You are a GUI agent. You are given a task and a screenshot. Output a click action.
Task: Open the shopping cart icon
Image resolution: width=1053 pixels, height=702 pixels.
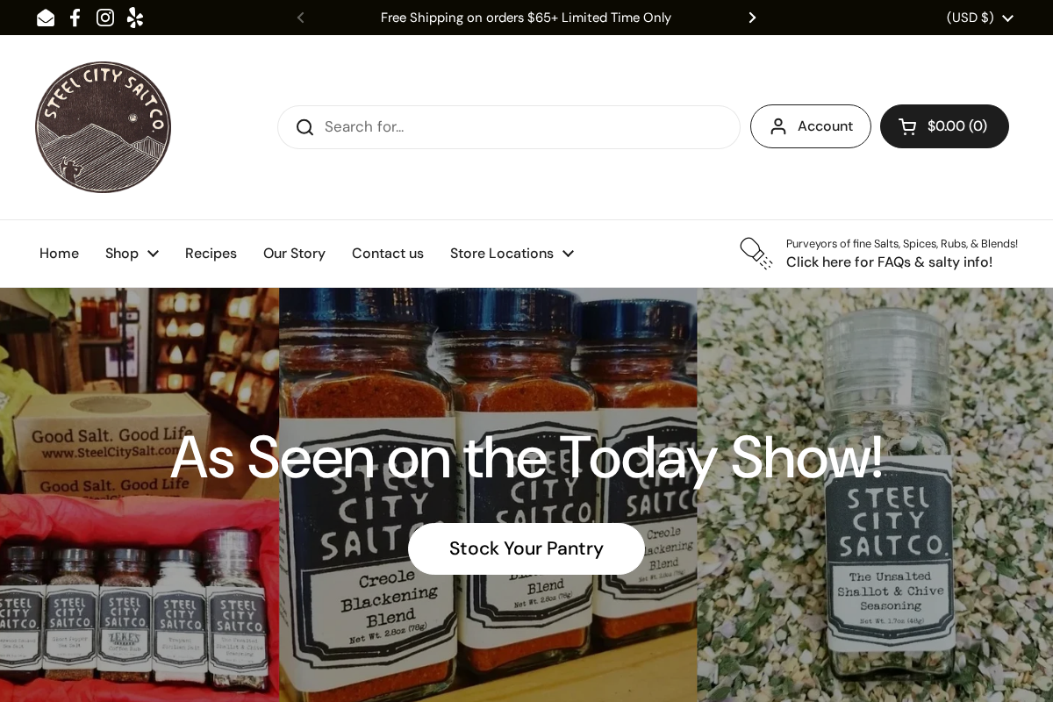907,126
